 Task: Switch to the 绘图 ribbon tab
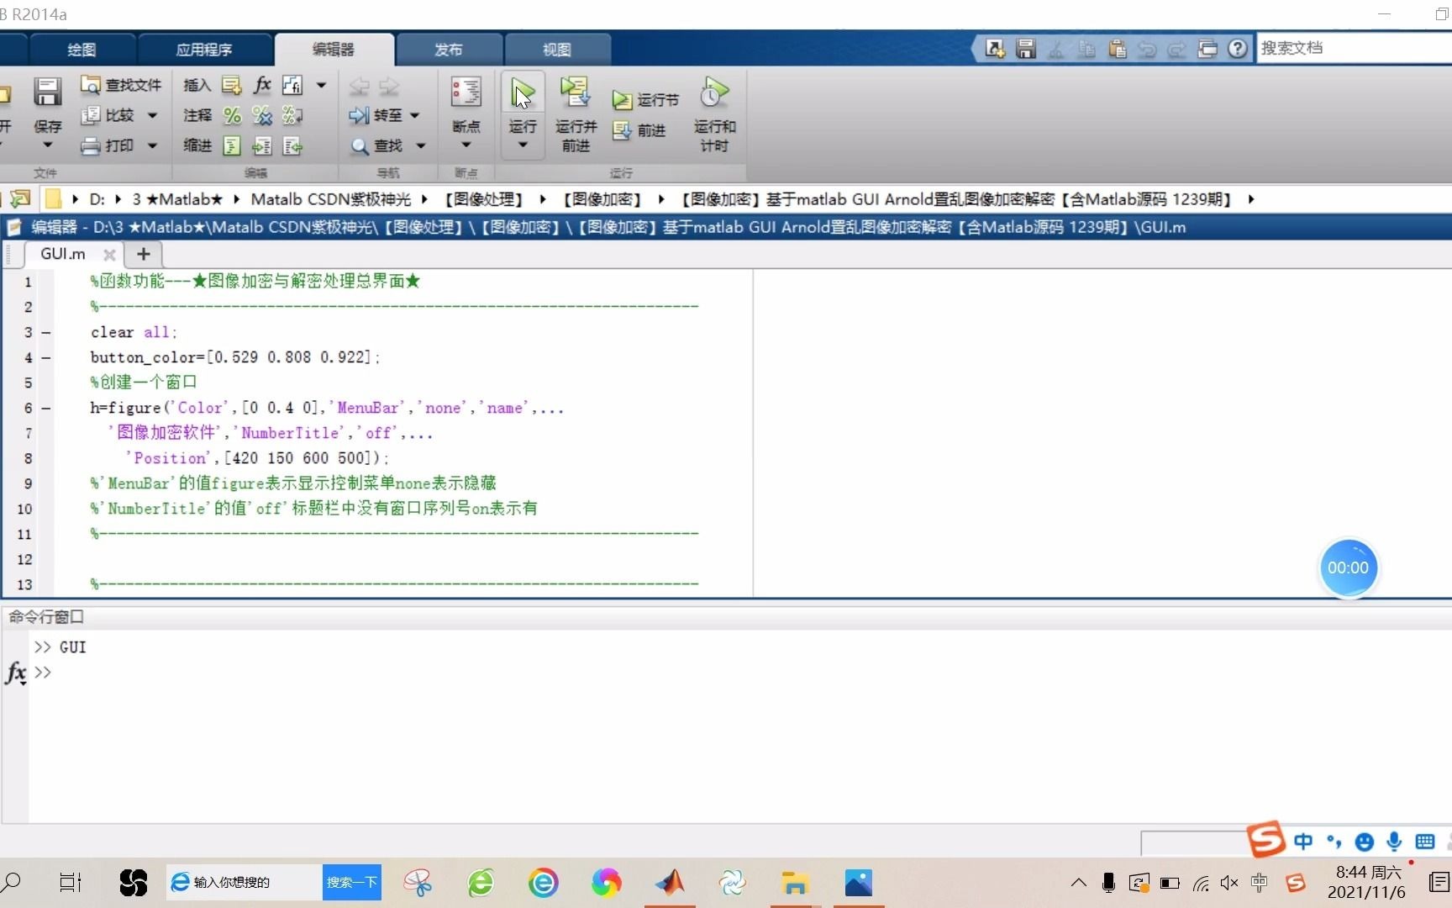click(x=82, y=50)
